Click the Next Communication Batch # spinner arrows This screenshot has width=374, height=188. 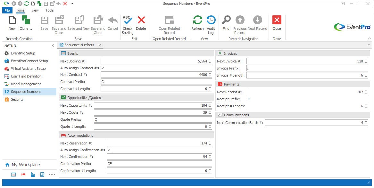(366, 123)
